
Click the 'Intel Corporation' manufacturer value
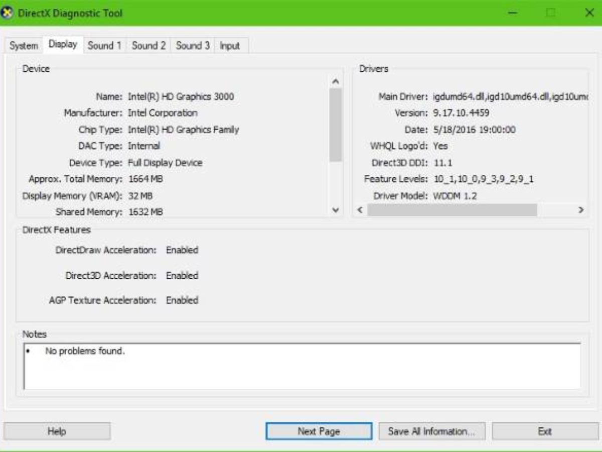[x=163, y=113]
